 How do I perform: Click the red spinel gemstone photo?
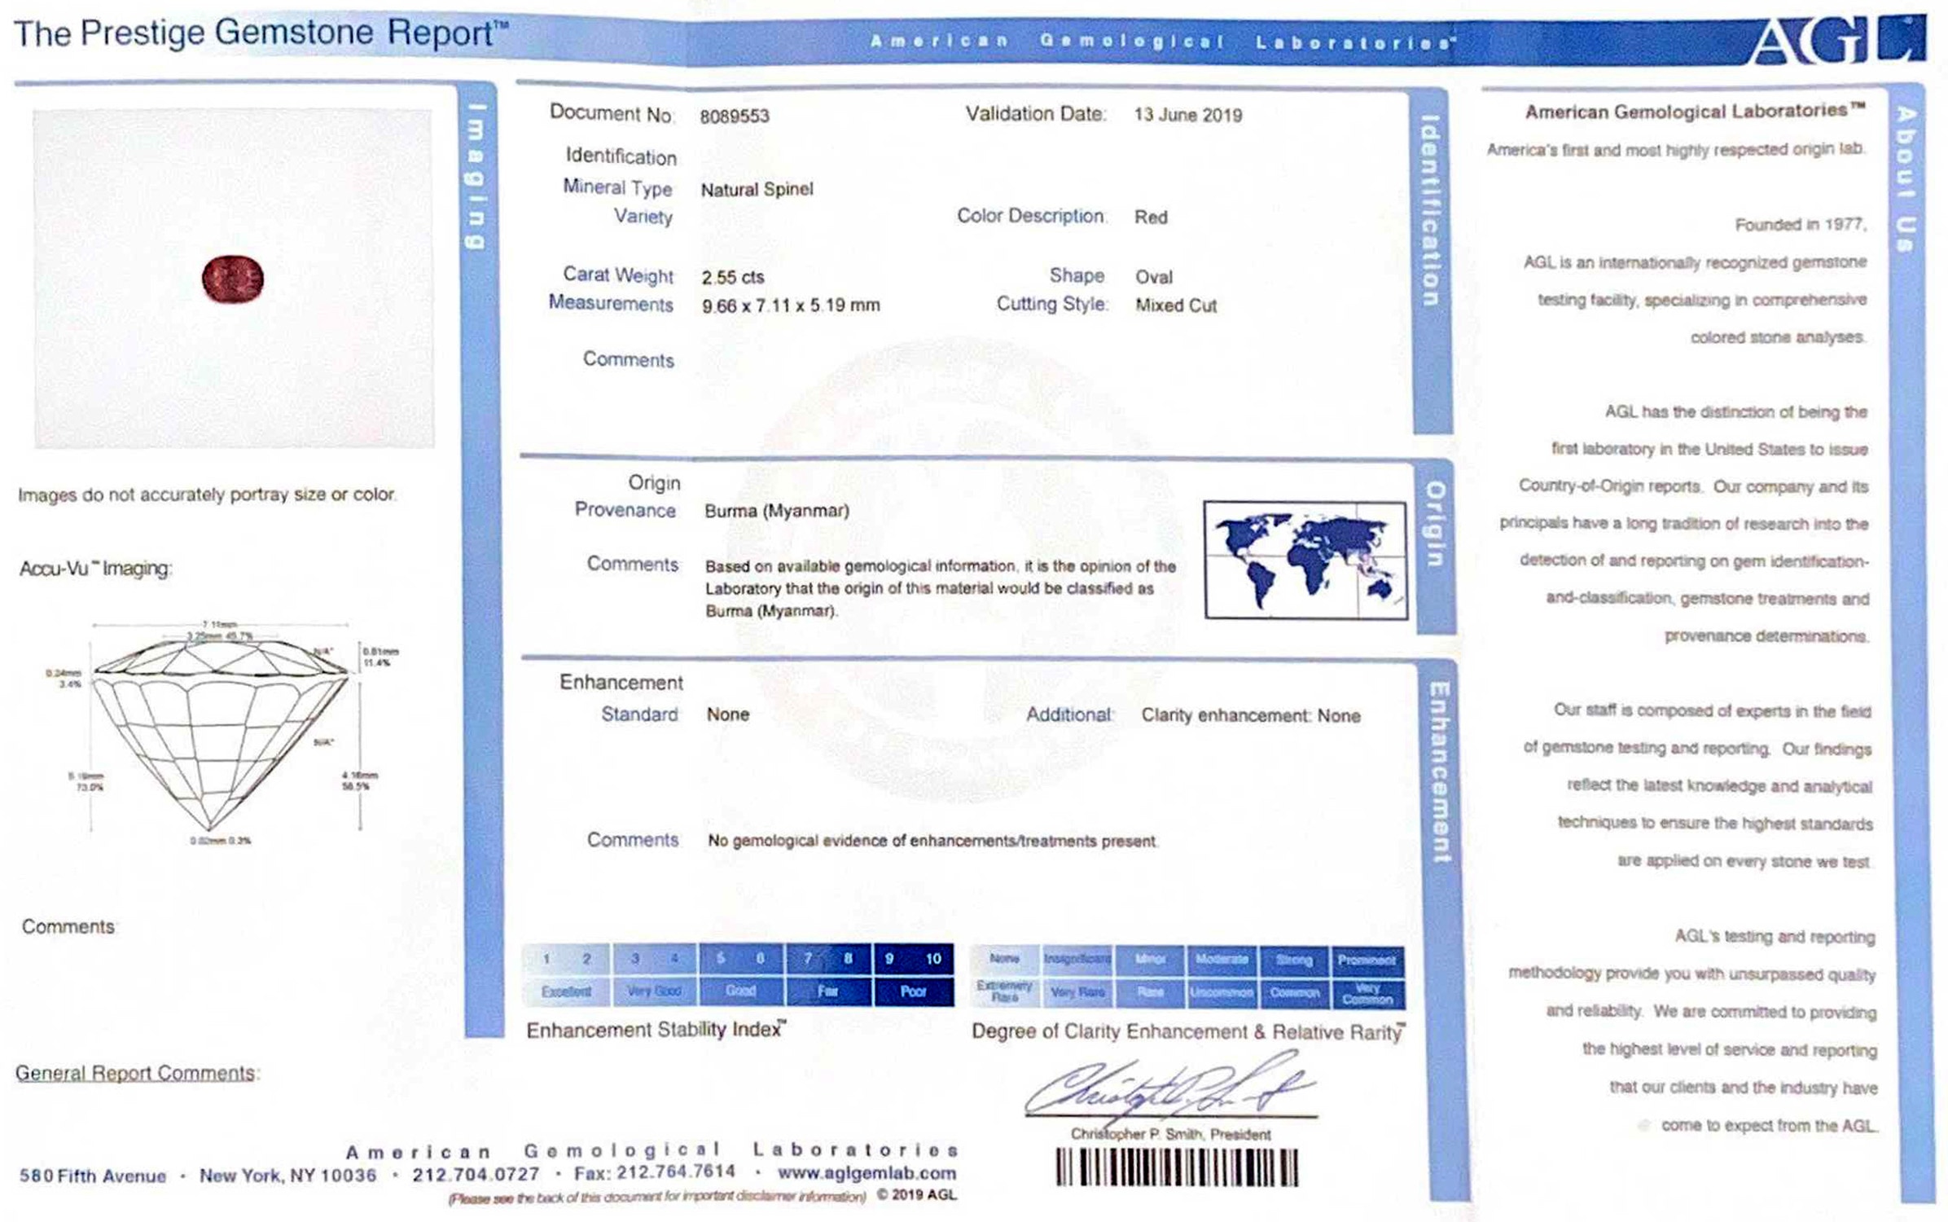coord(233,279)
